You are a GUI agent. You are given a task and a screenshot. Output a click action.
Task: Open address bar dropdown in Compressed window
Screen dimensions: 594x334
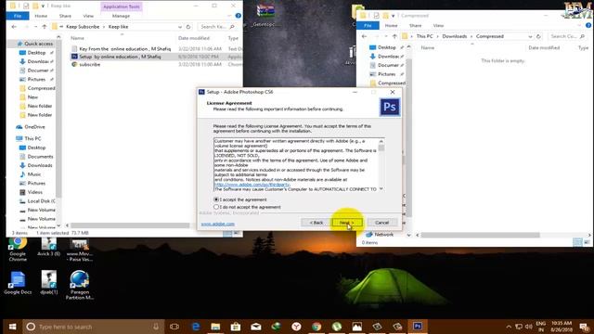click(x=530, y=36)
